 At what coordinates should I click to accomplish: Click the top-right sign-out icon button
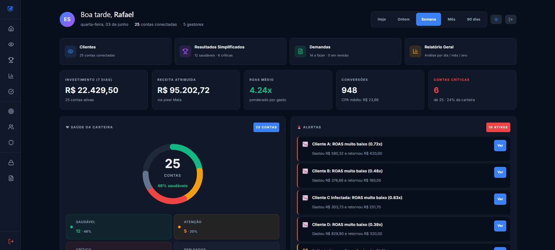511,19
